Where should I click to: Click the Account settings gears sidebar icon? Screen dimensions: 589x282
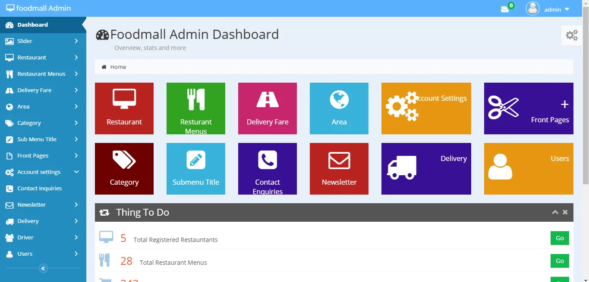coord(9,172)
